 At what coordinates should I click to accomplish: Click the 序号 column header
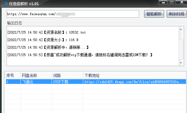(x=13, y=76)
